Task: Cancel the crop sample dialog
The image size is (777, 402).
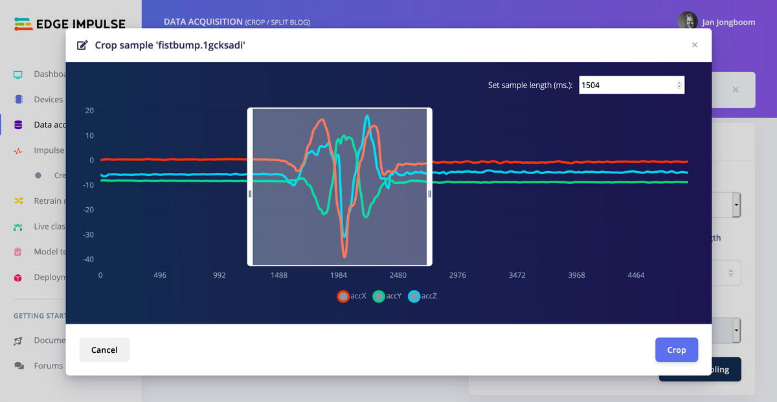Action: (x=104, y=350)
